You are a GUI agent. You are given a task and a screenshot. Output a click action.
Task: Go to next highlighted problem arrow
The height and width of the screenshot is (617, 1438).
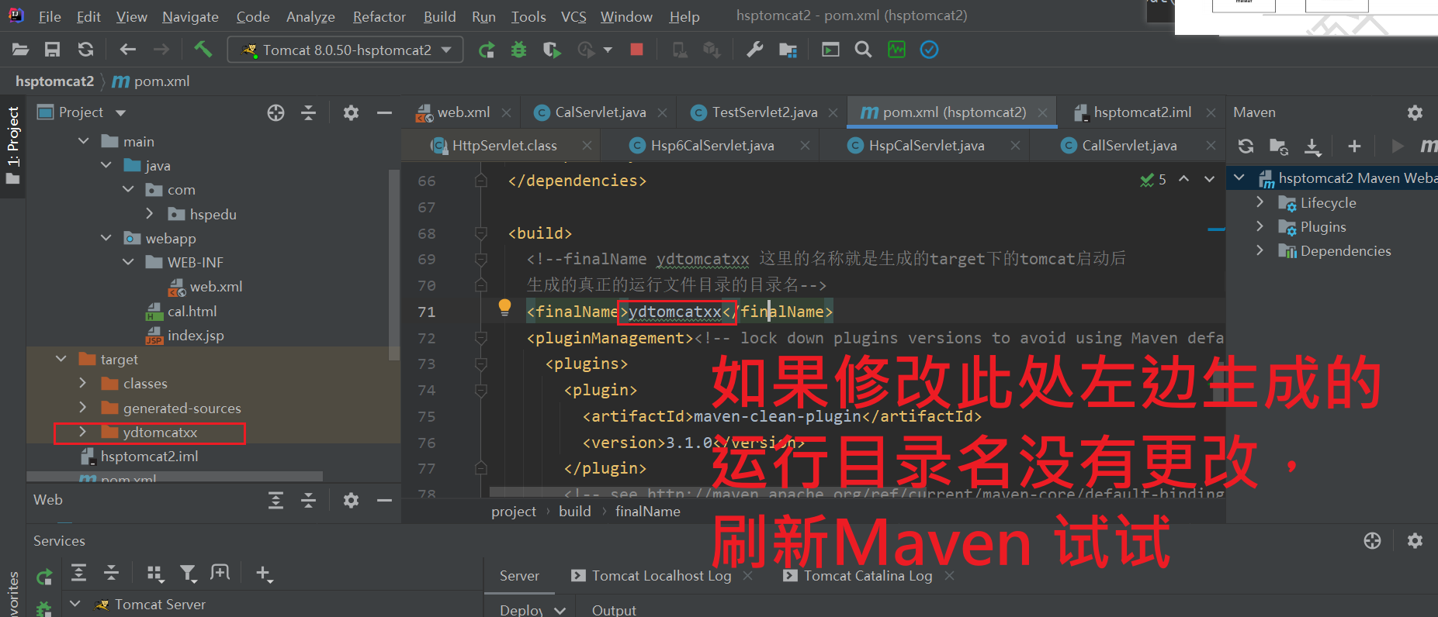[x=1209, y=179]
